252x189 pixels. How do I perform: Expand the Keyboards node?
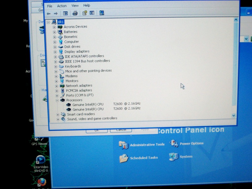(x=56, y=67)
